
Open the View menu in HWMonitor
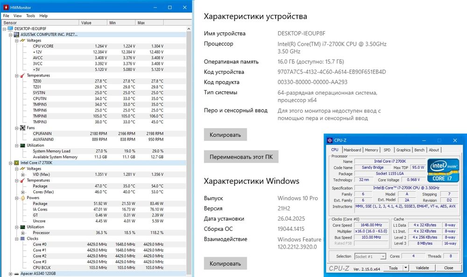click(x=18, y=16)
